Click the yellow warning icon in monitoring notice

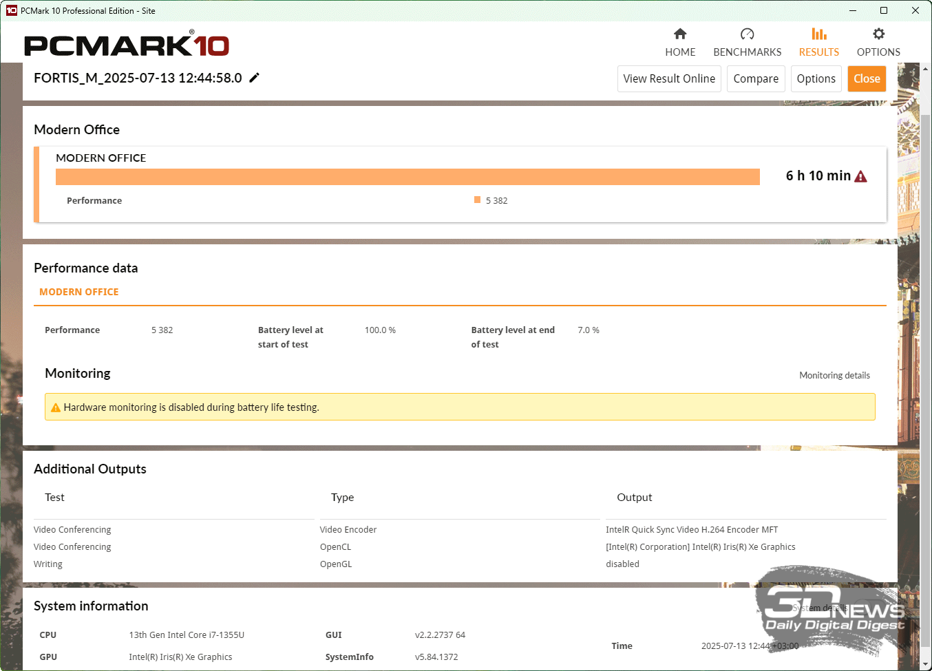(56, 407)
